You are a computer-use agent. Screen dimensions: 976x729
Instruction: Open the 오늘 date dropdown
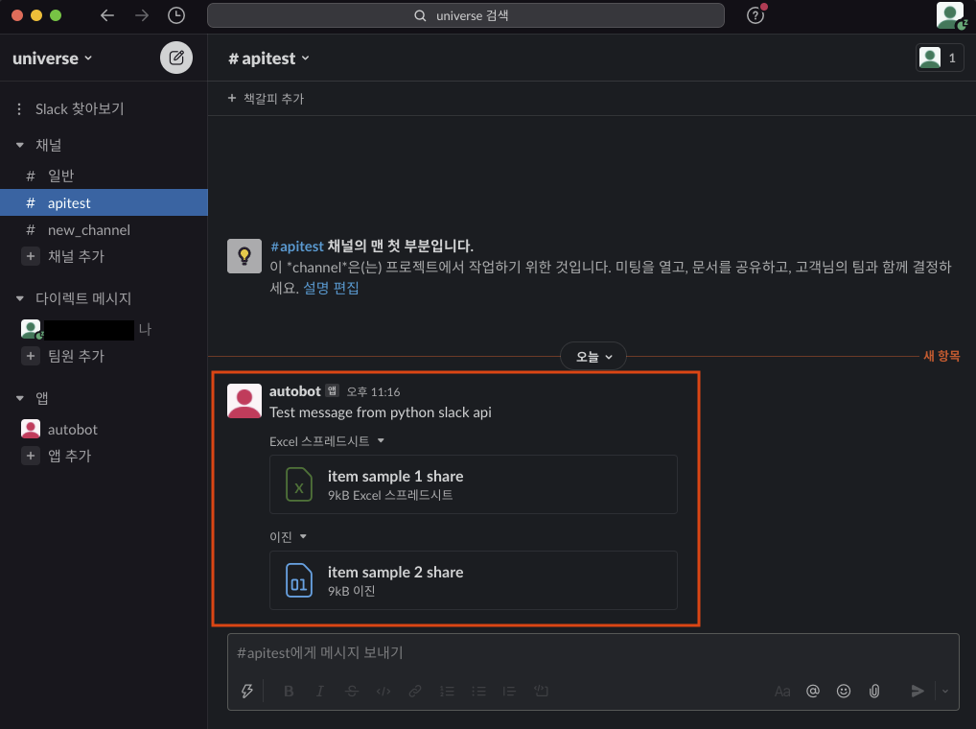(x=593, y=356)
